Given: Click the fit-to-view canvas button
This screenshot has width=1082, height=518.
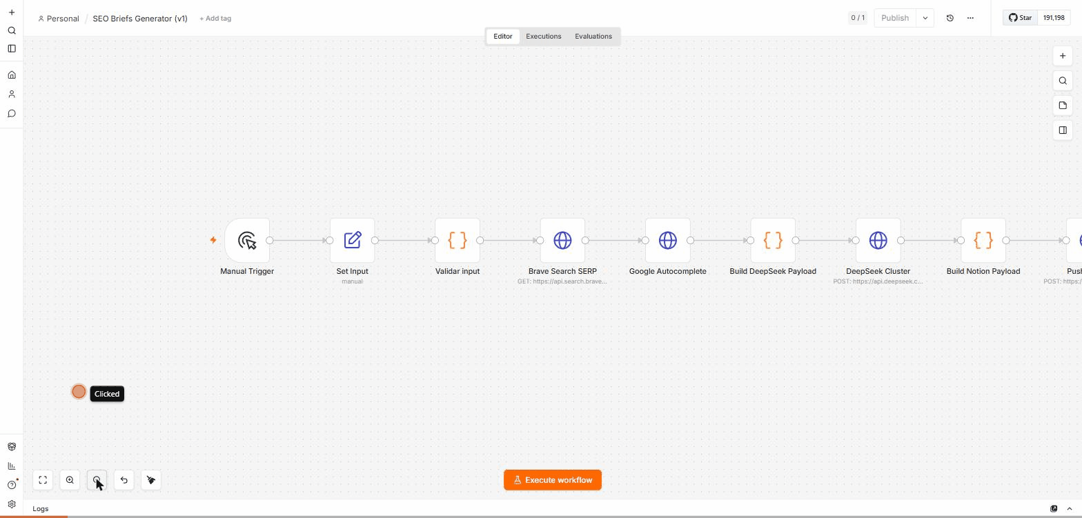Looking at the screenshot, I should 43,480.
